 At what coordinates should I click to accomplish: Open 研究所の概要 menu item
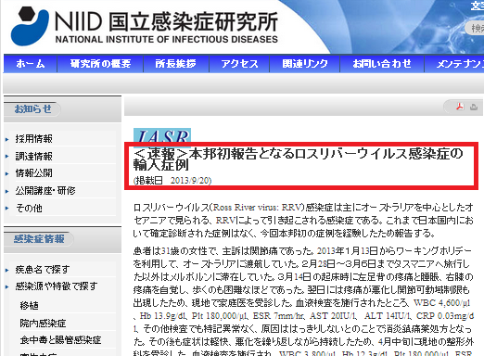coord(100,64)
